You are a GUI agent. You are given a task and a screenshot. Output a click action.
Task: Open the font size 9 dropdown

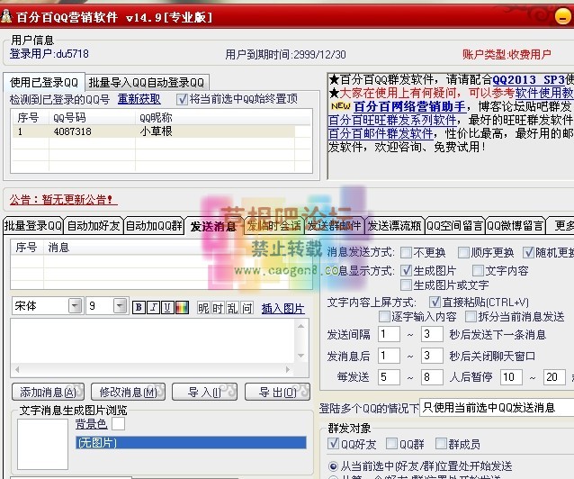[x=120, y=305]
